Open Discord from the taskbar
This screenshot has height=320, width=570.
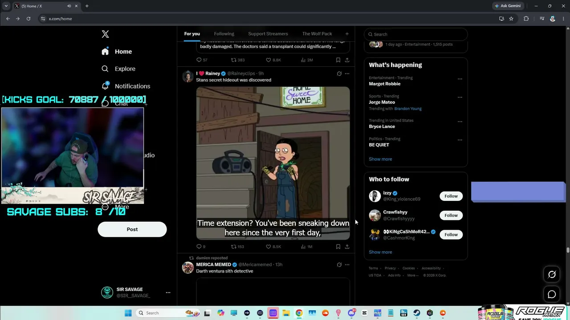[351, 313]
